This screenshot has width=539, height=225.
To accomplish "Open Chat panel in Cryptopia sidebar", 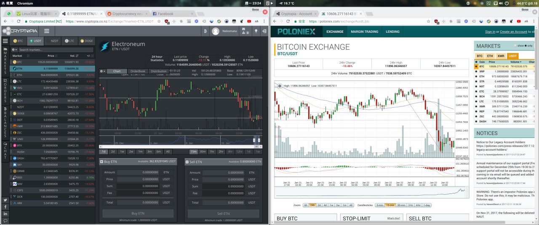I will [5, 151].
